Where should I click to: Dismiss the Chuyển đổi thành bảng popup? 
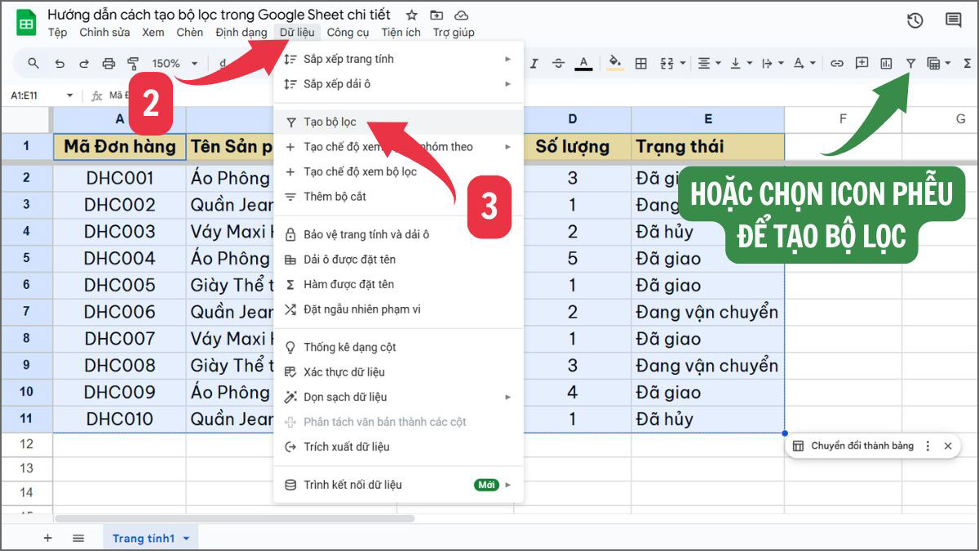[947, 446]
